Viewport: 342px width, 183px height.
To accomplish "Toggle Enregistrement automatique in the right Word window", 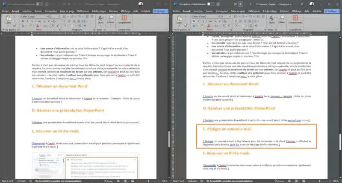I will pos(212,4).
